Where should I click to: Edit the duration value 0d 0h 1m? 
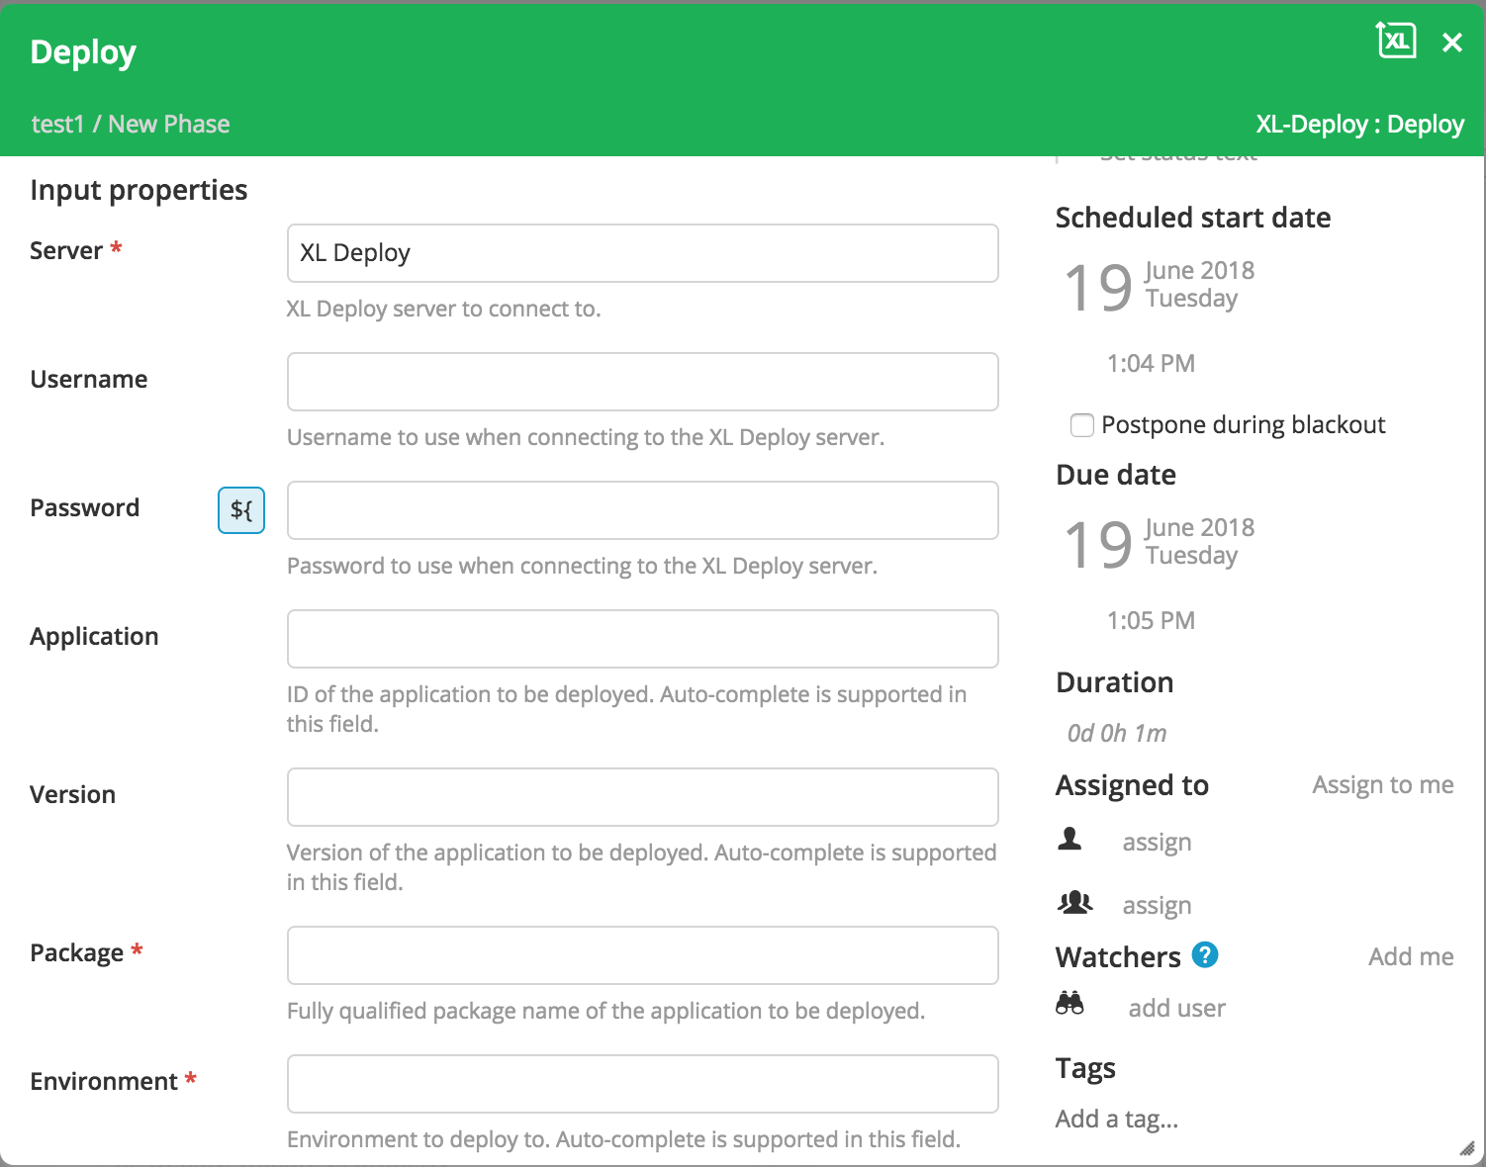1117,733
